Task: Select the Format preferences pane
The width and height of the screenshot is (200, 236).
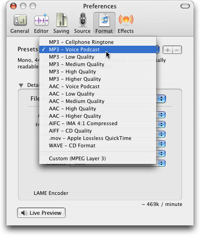Action: pos(104,23)
